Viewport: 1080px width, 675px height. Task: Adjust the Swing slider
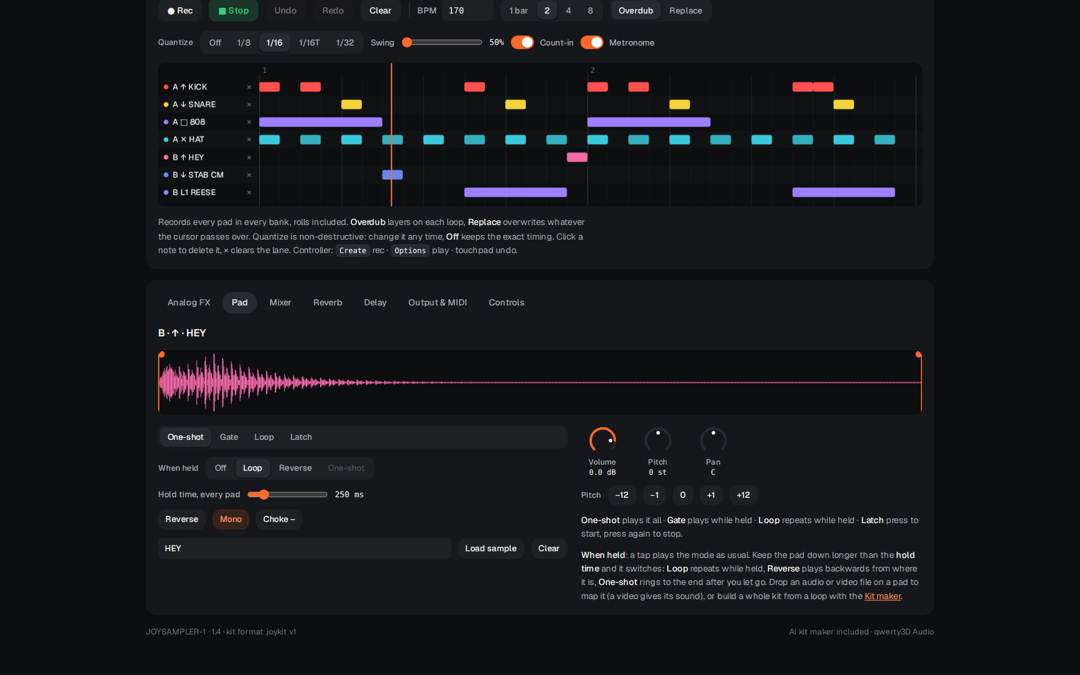(x=443, y=43)
